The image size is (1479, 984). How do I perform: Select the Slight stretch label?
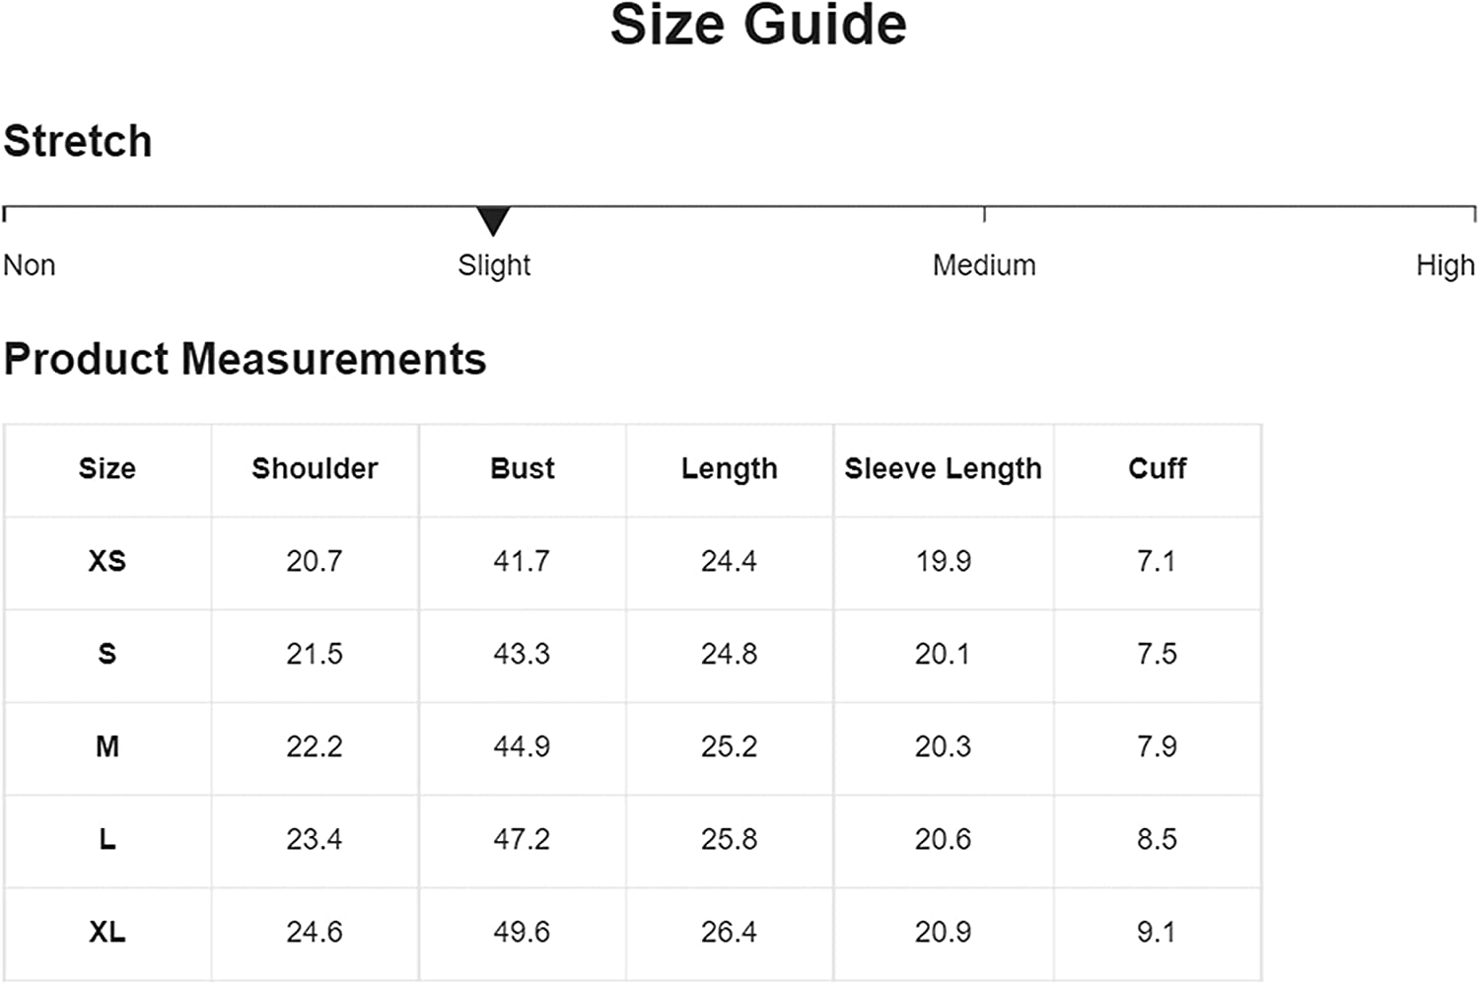pyautogui.click(x=494, y=265)
